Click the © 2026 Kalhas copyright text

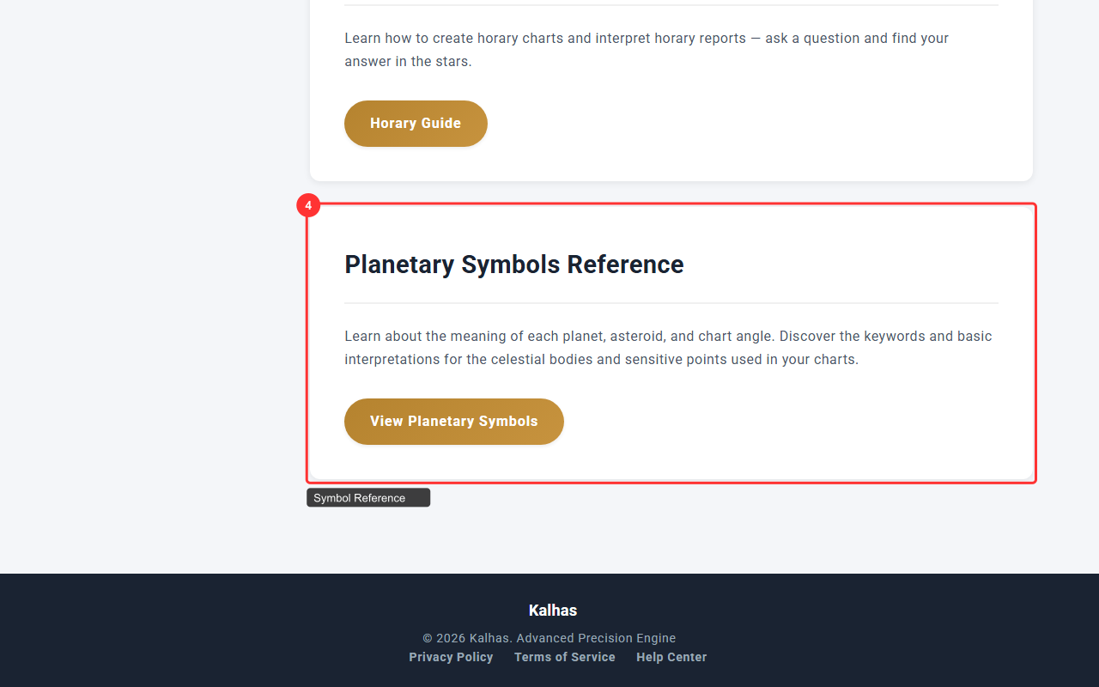[x=467, y=638]
